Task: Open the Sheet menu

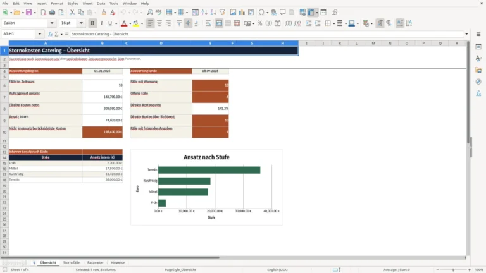Action: 87,3
